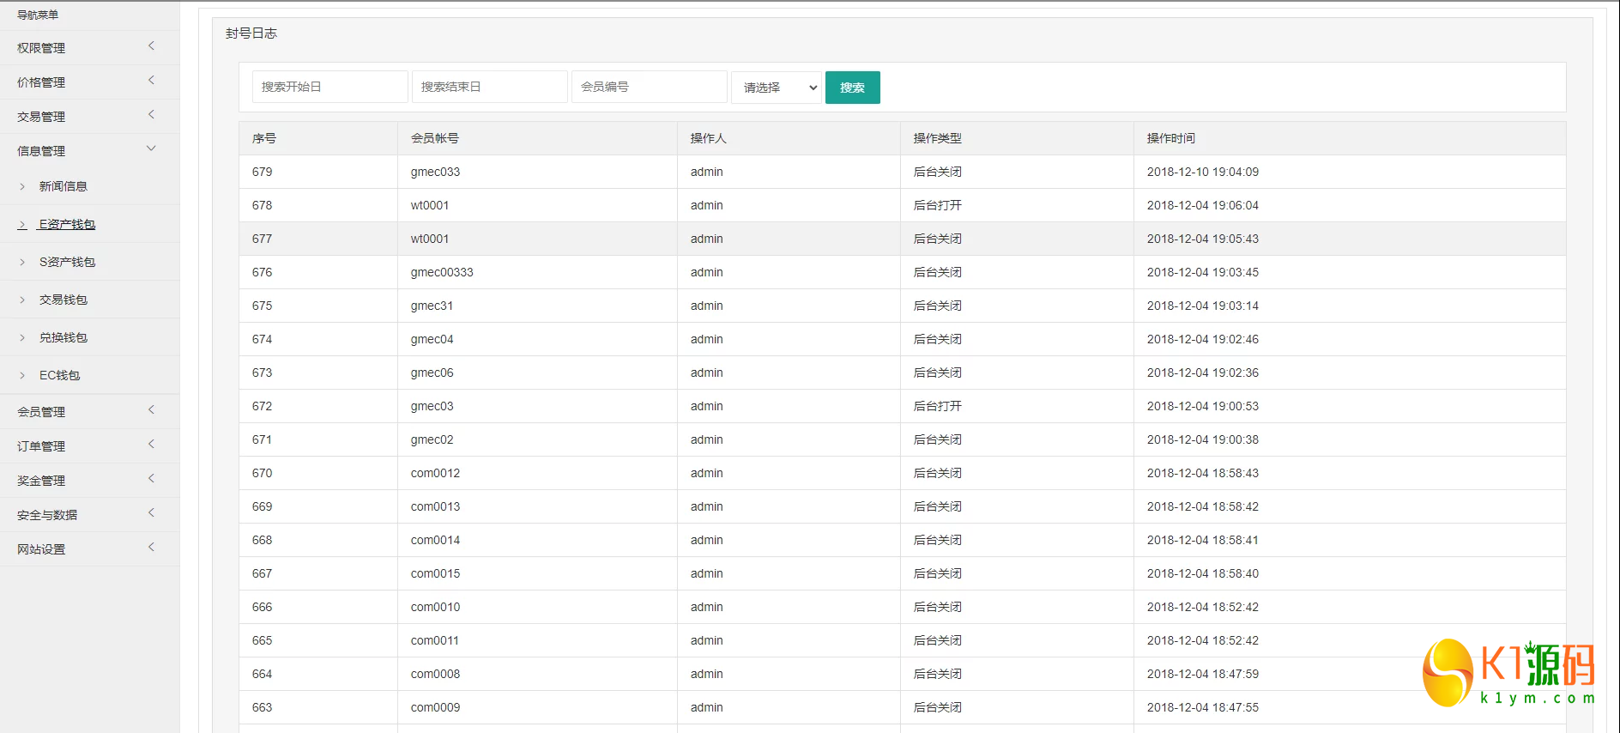1620x733 pixels.
Task: Open the 请选择 dropdown
Action: 777,88
